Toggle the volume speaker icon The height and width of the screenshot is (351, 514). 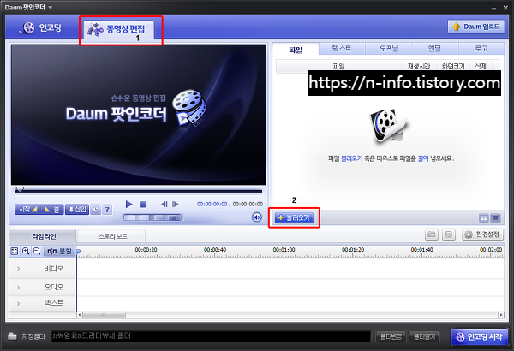(257, 217)
